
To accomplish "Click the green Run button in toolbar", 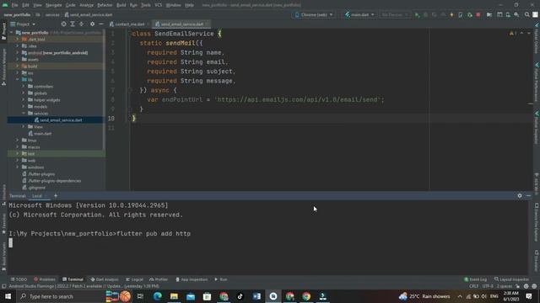I will tap(417, 15).
